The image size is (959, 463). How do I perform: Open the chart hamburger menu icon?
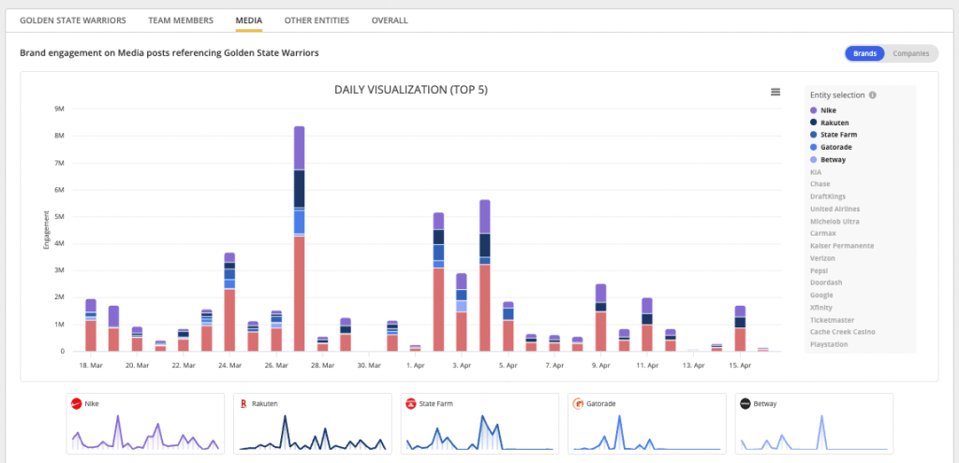point(775,92)
